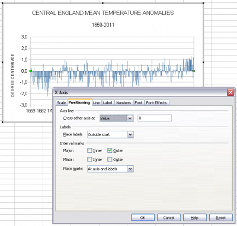Viewport: 237px width, 226px height.
Task: Open the 'Cross other axis at' dropdown
Action: (130, 118)
